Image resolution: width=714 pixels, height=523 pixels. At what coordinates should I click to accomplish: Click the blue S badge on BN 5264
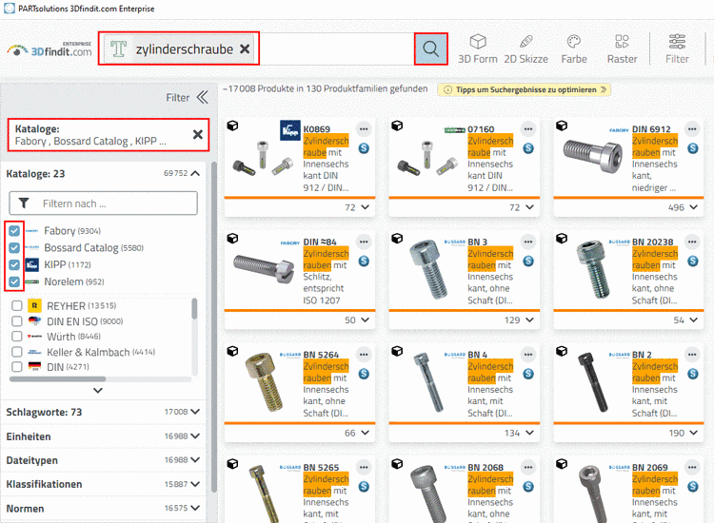[x=364, y=374]
